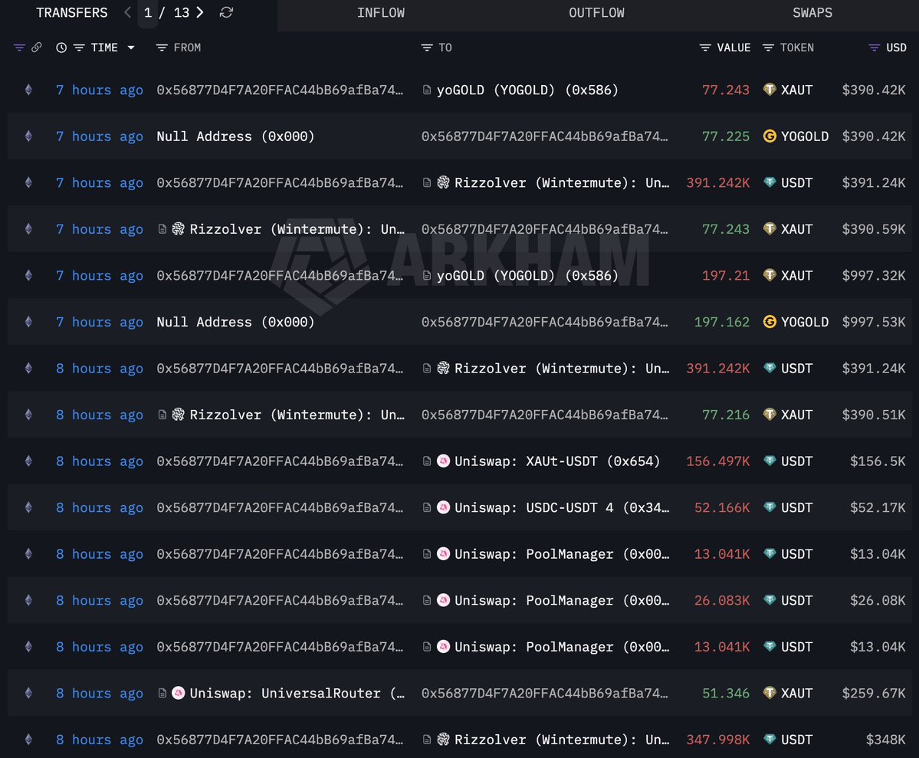
Task: Click USDT token icon in 26.083K row
Action: coord(770,599)
